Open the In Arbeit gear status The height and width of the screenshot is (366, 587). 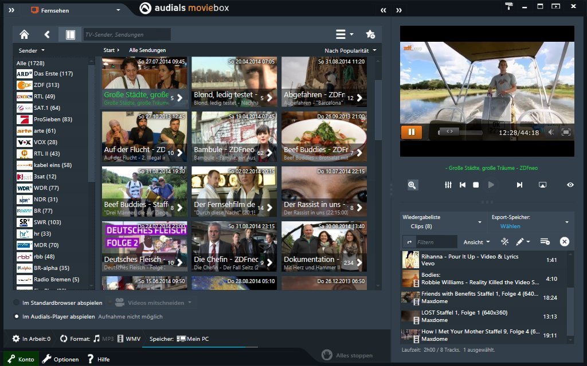pyautogui.click(x=32, y=339)
